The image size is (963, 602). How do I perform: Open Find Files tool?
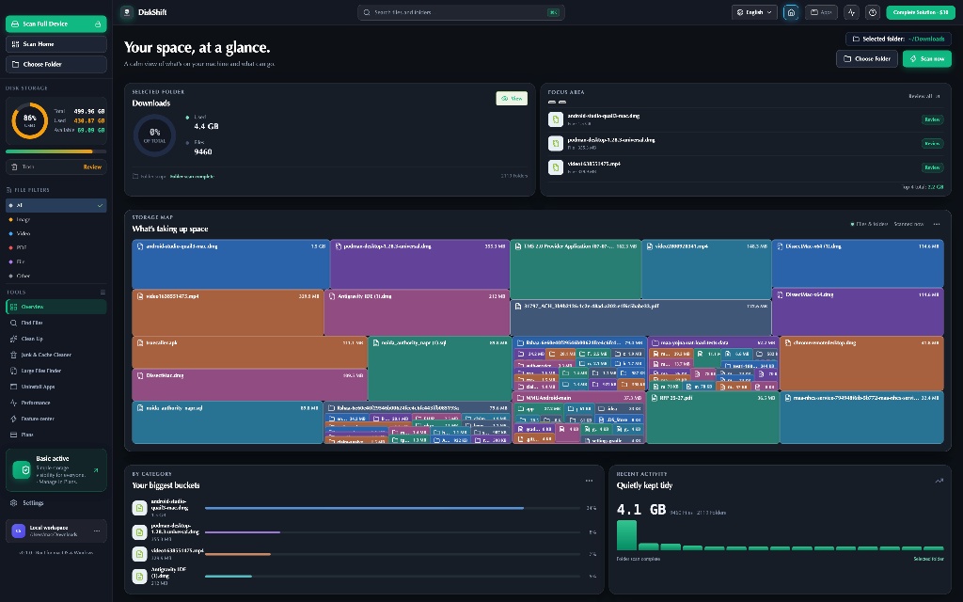coord(55,323)
